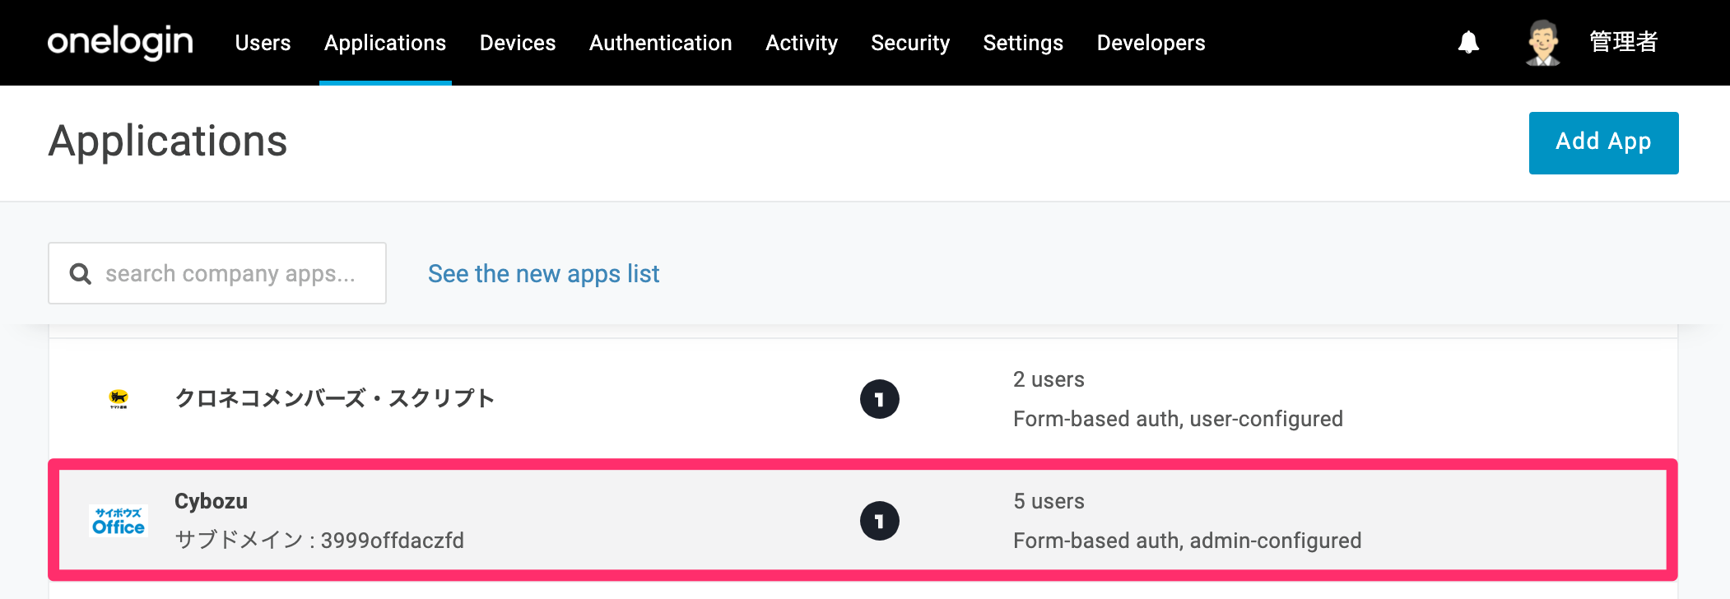The height and width of the screenshot is (599, 1730).
Task: Open the Authentication menu
Action: (x=661, y=43)
